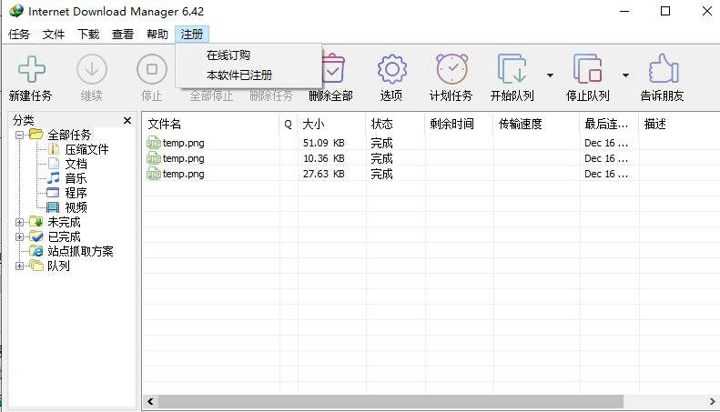
Task: Select the 视频 video category
Action: [x=76, y=207]
